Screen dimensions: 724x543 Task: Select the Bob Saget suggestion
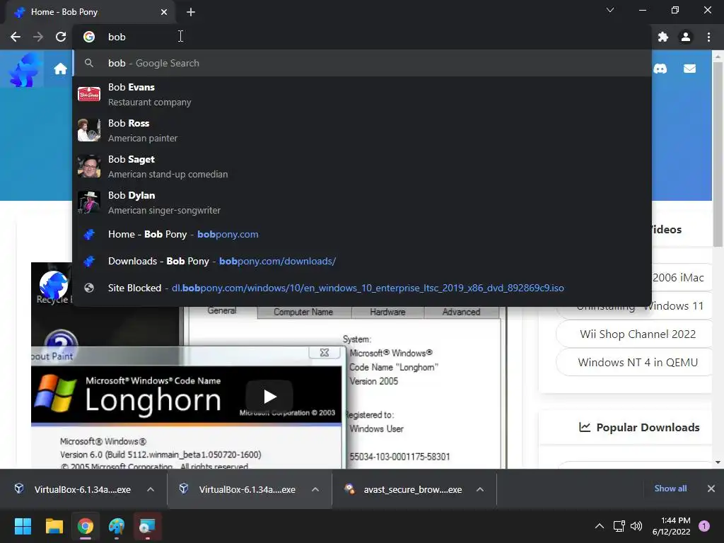point(363,166)
